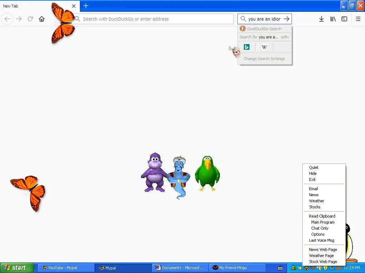Image resolution: width=365 pixels, height=273 pixels.
Task: Click the butterfly tray icon
Action: 313,268
